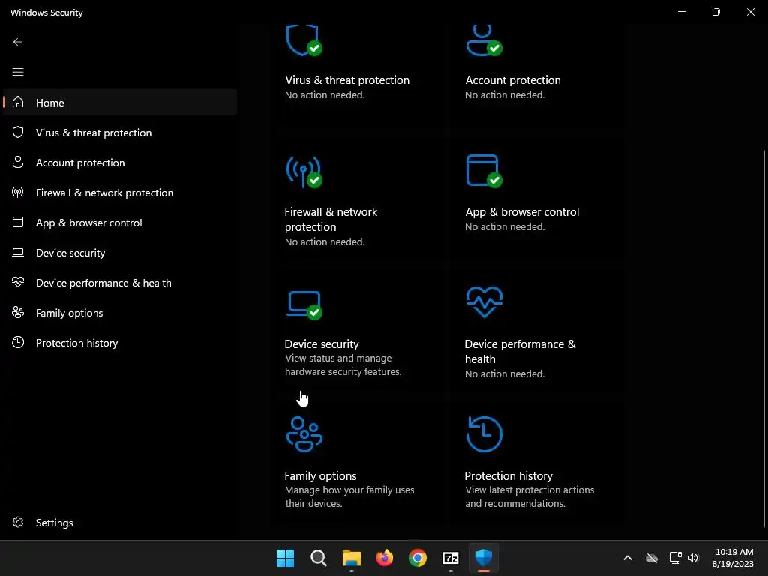Open taskbar Search magnifier

pos(318,558)
